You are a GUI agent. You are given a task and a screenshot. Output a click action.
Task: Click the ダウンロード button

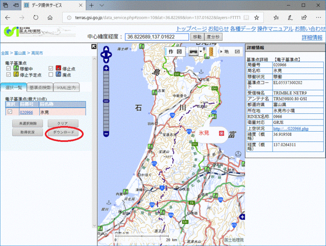pyautogui.click(x=63, y=132)
